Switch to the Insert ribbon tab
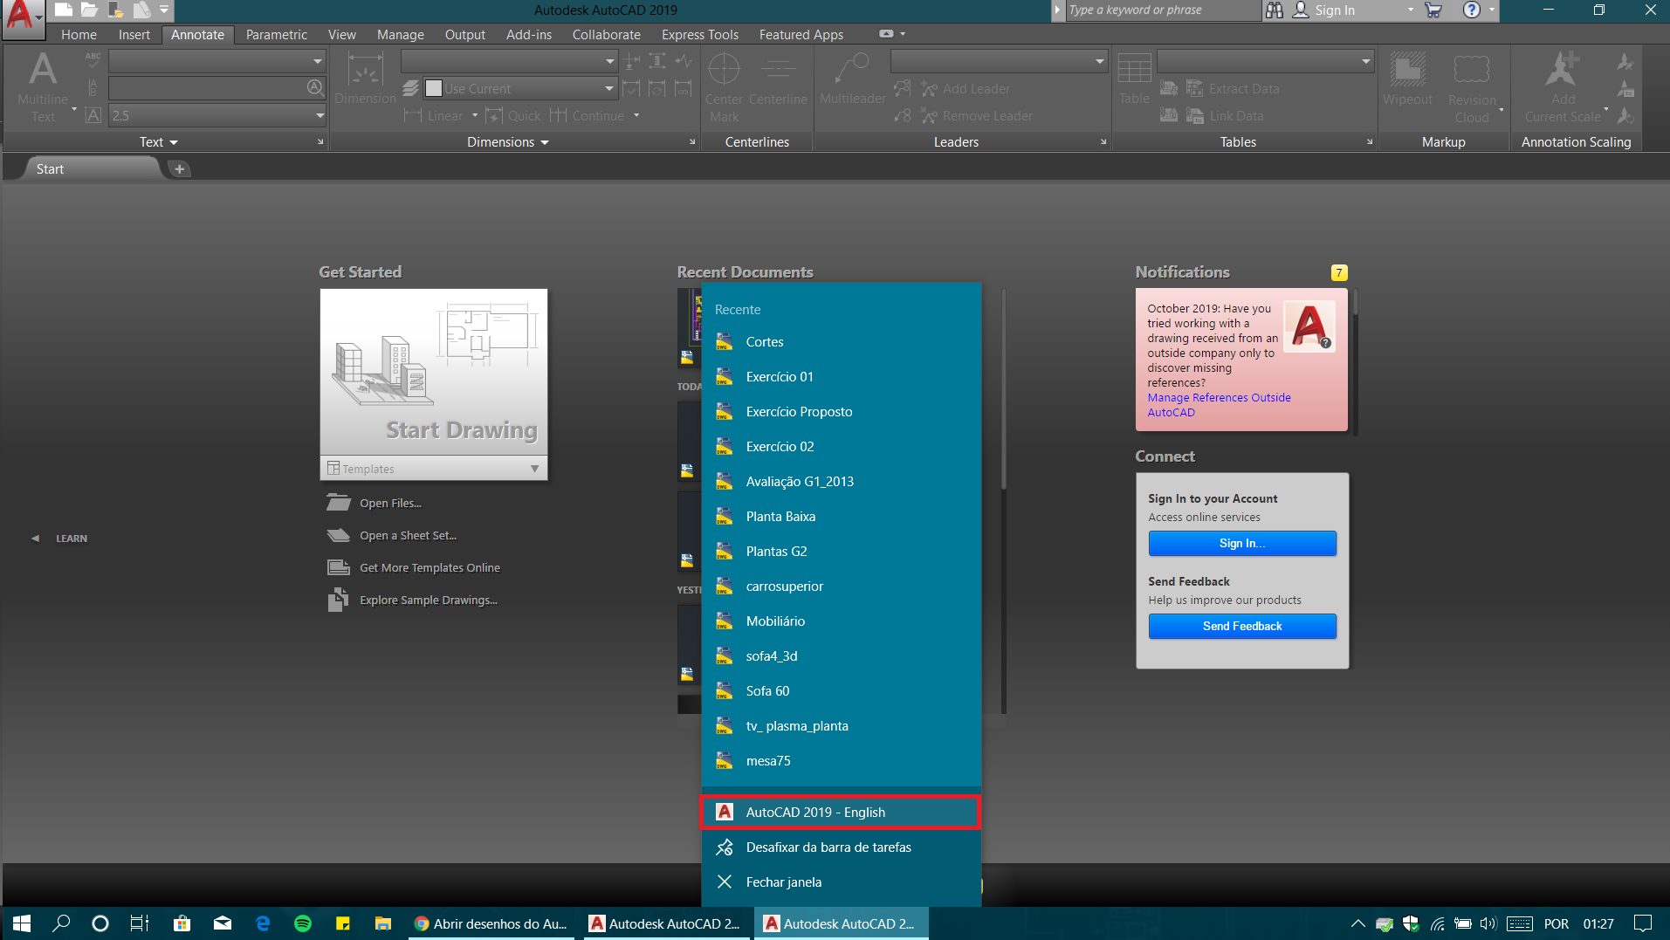1670x940 pixels. pyautogui.click(x=134, y=35)
